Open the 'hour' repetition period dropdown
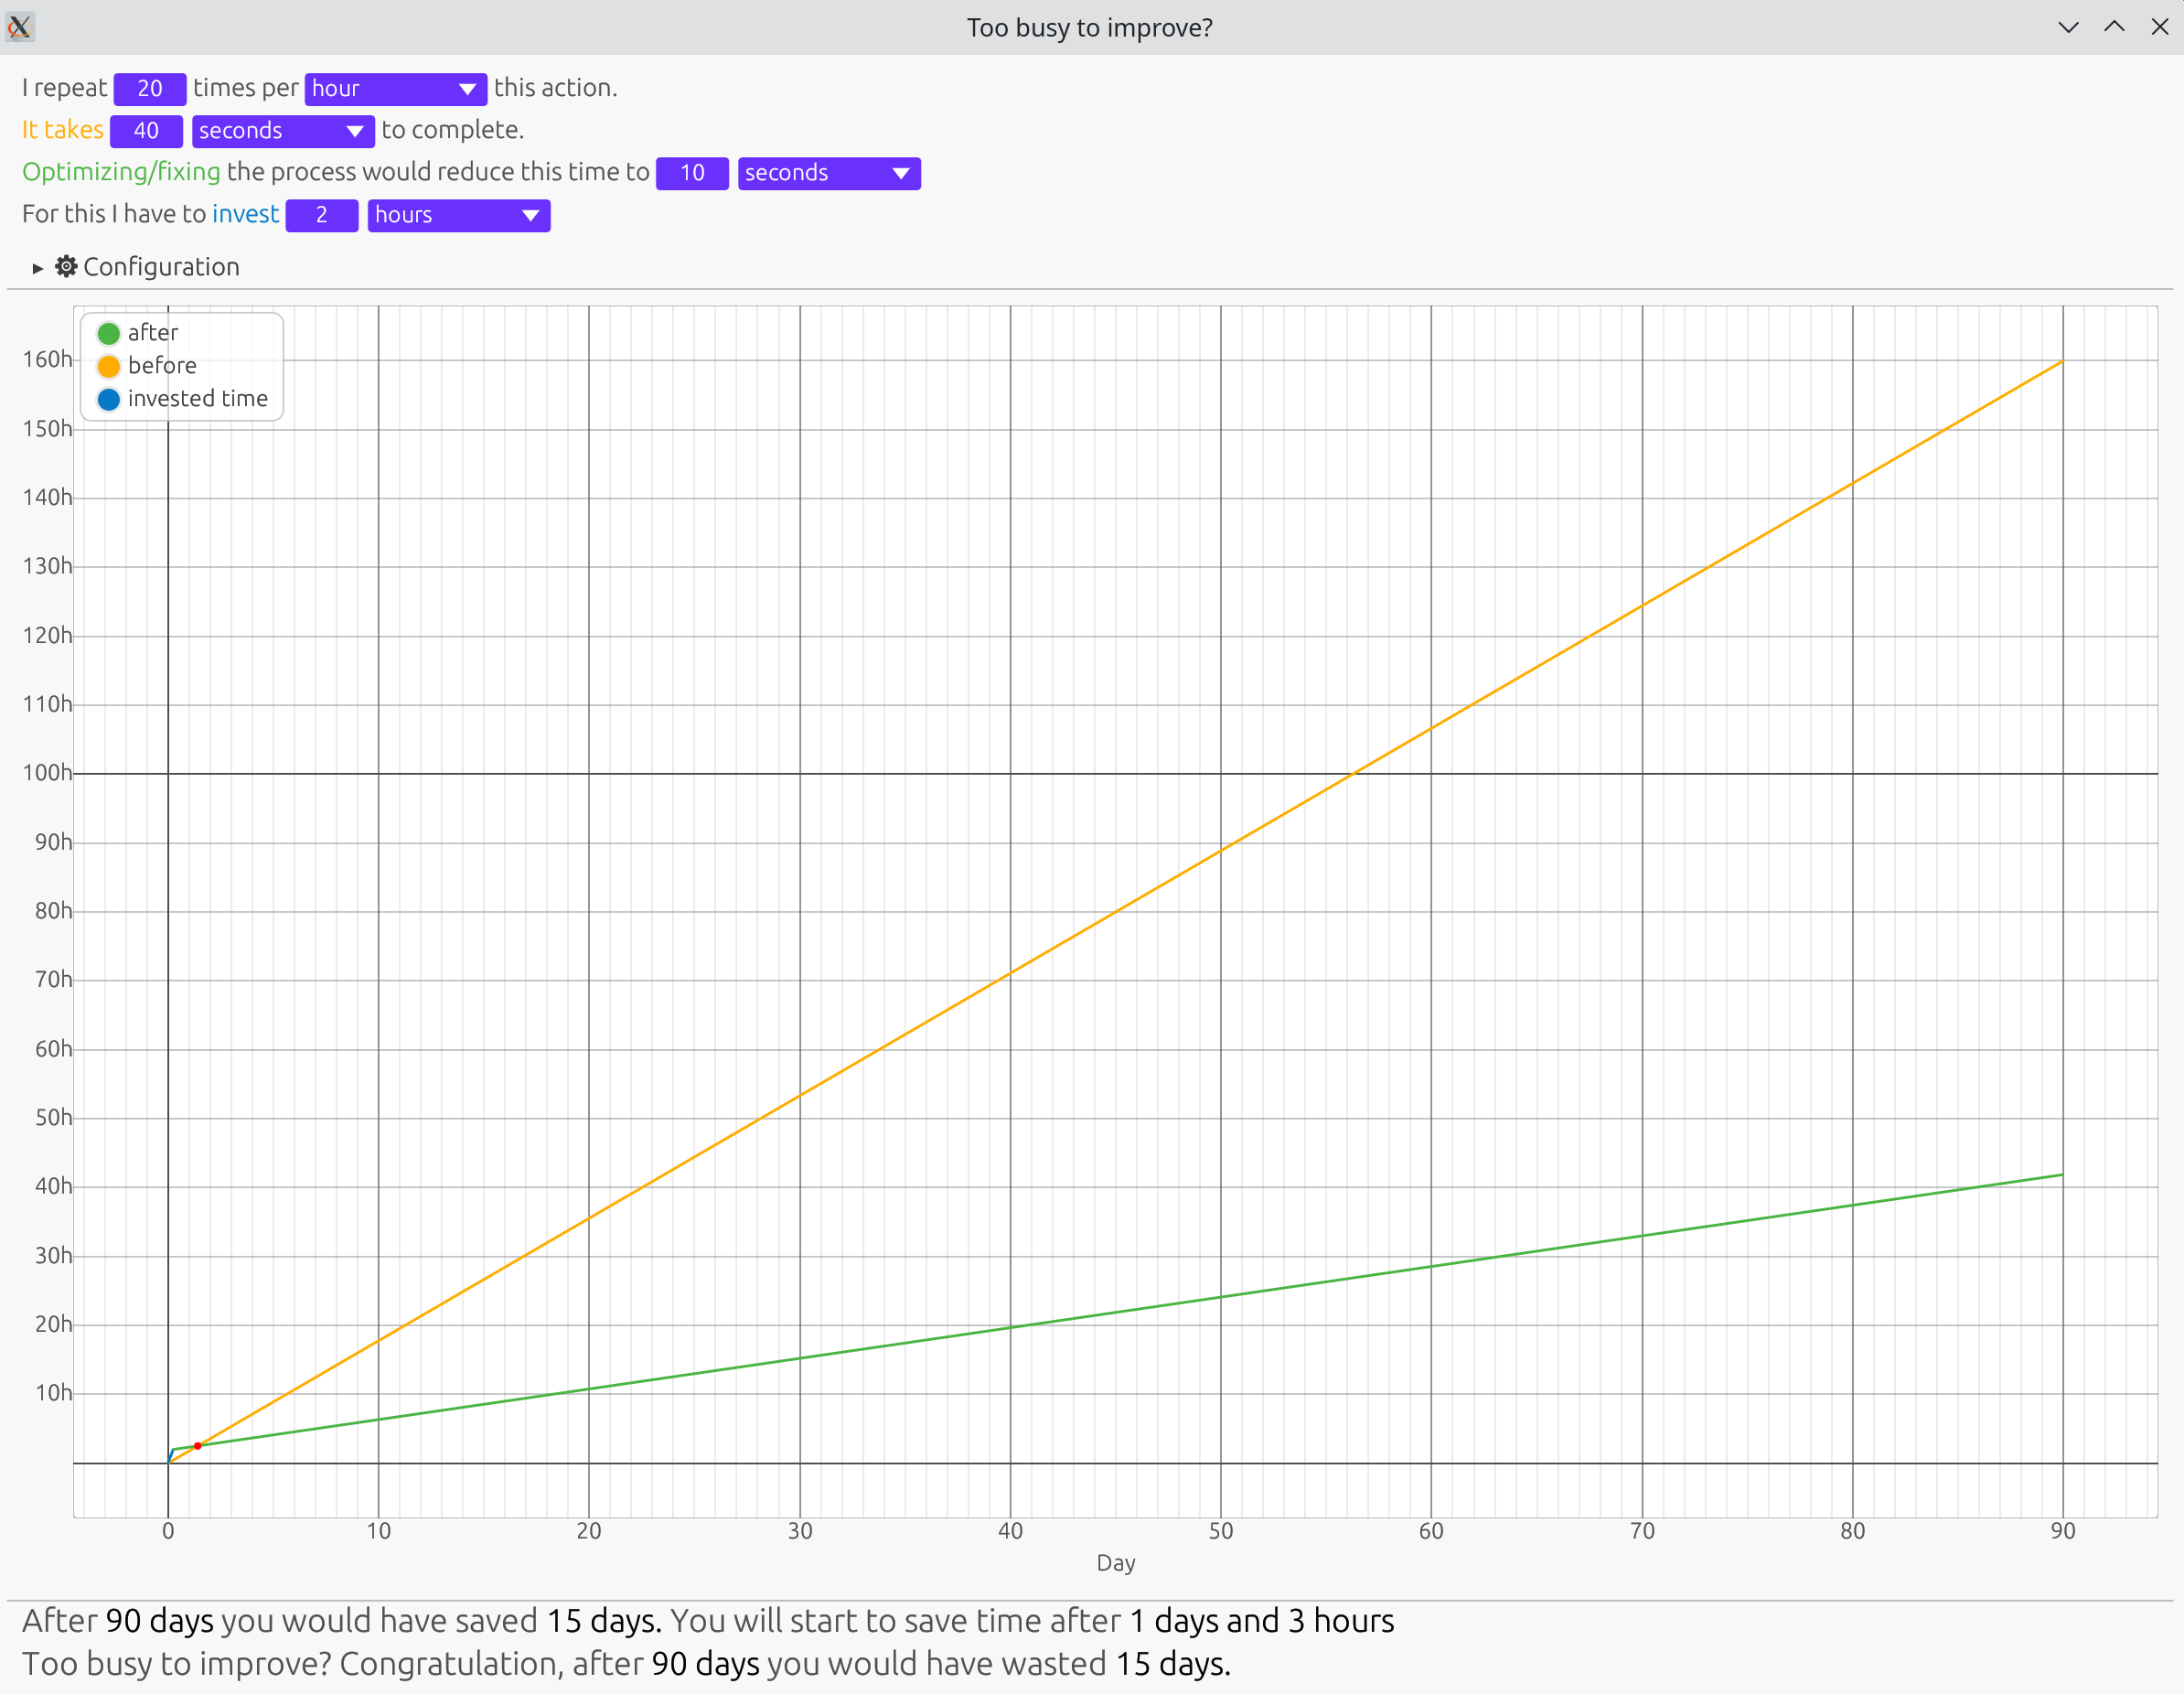This screenshot has width=2184, height=1694. pyautogui.click(x=395, y=89)
